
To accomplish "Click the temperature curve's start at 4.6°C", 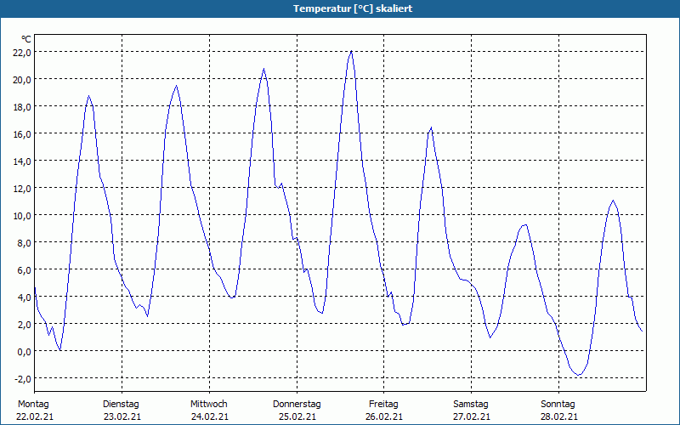I will pos(35,288).
